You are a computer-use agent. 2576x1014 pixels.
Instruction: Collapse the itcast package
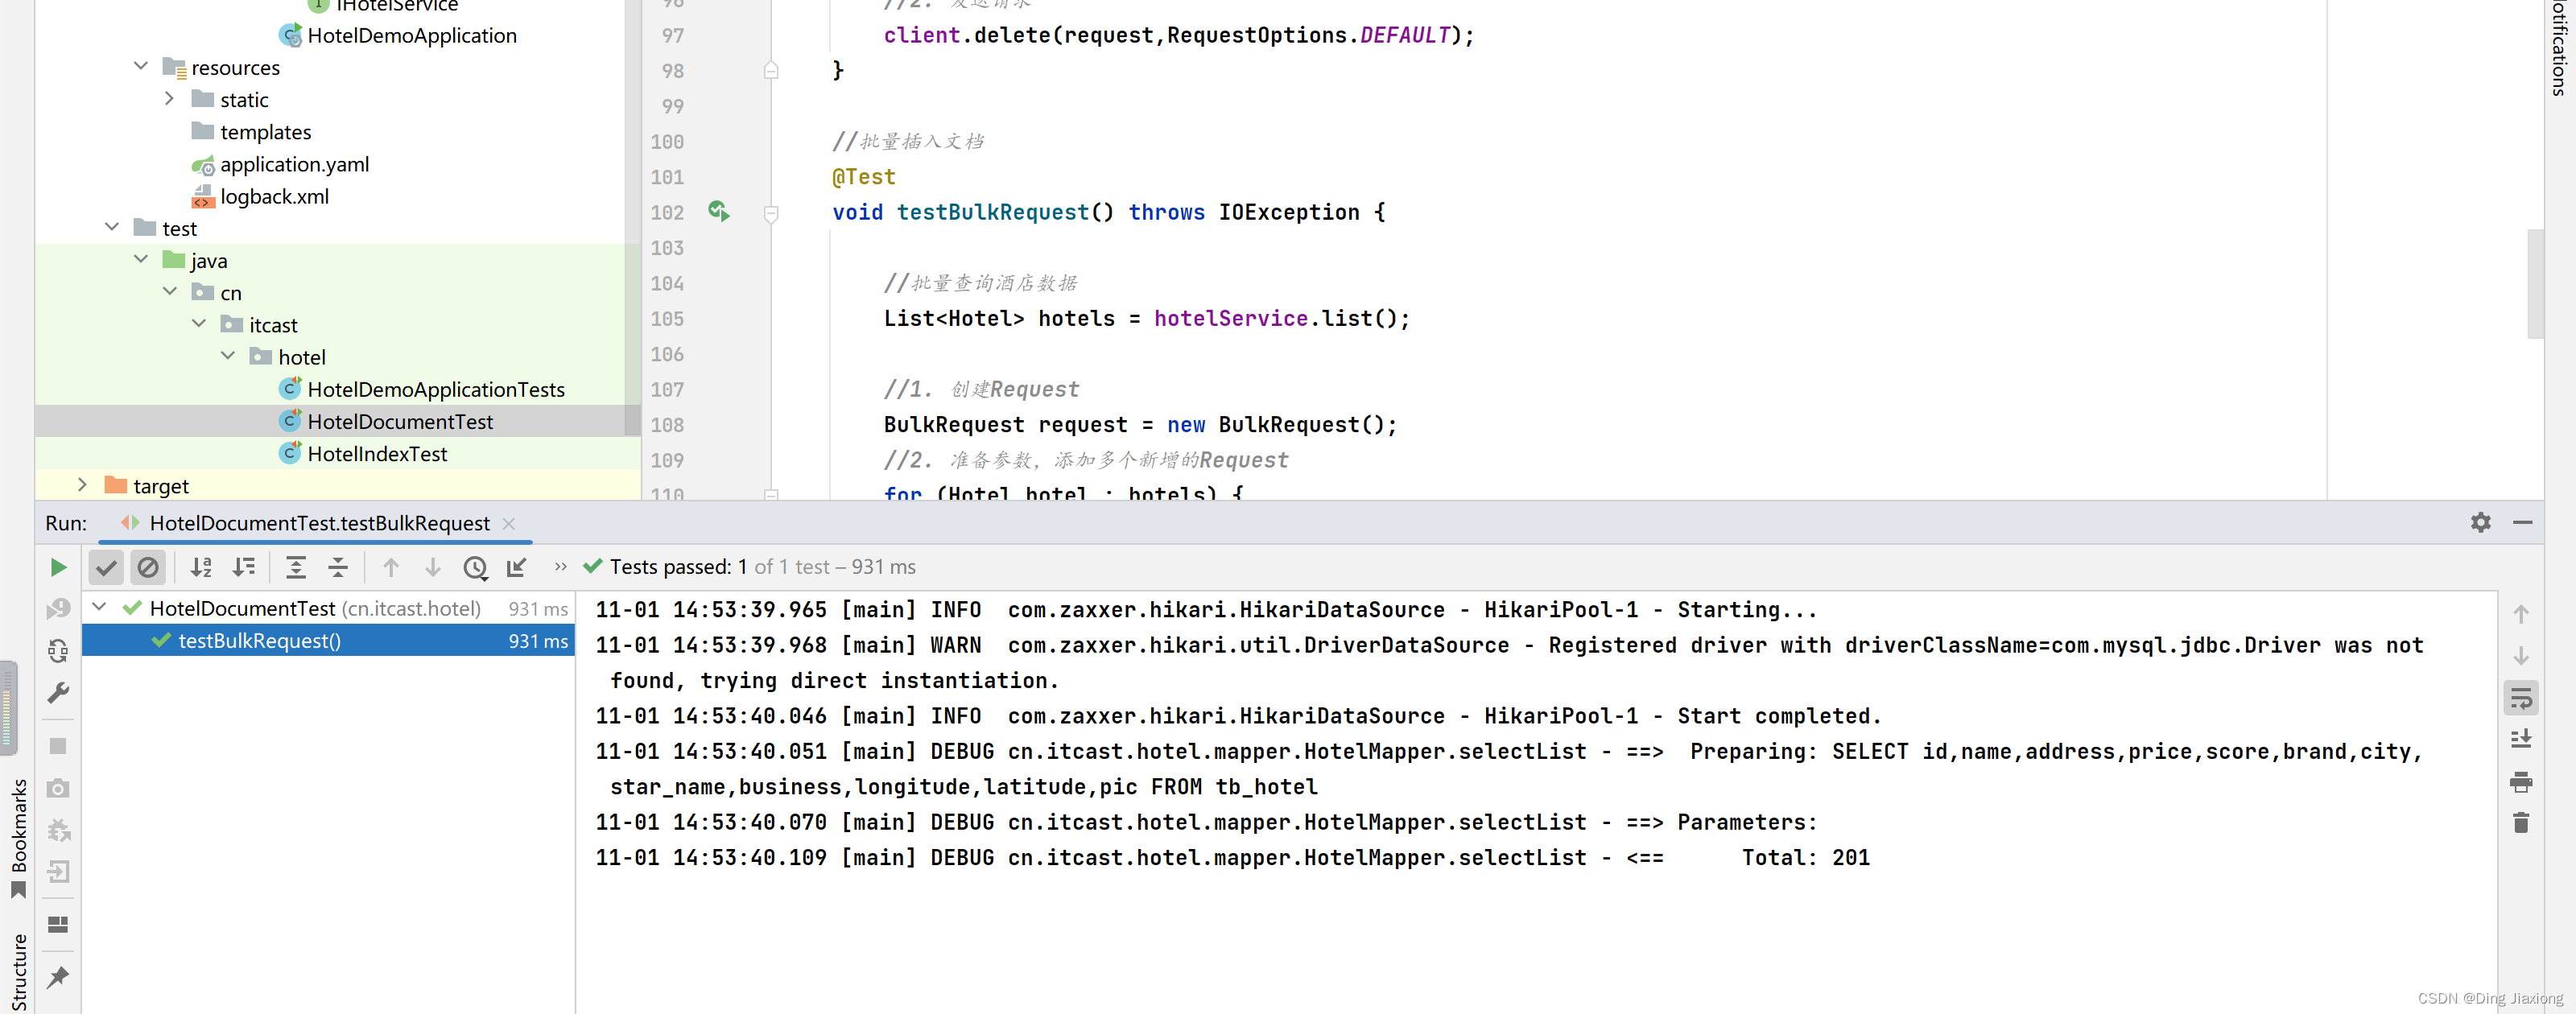(x=199, y=323)
